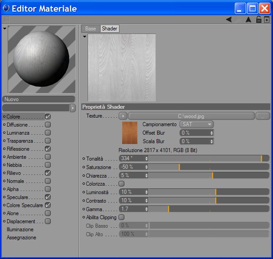Click the Tonalità value stepper arrows

click(x=146, y=158)
